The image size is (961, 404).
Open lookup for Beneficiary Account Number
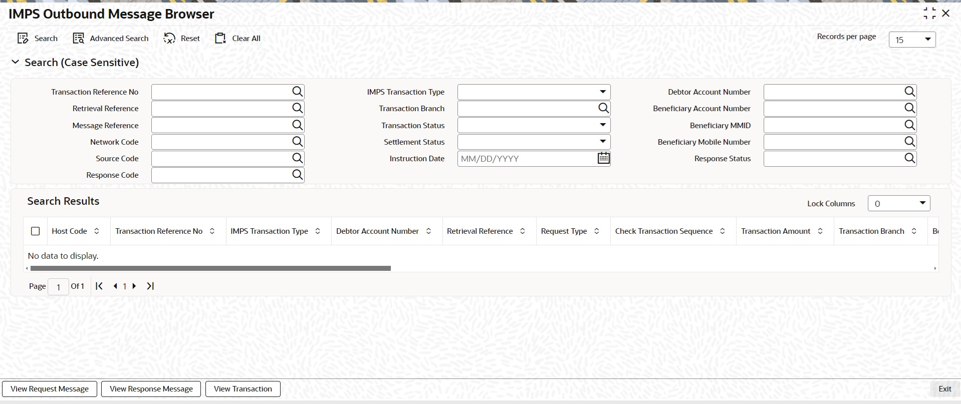(910, 108)
